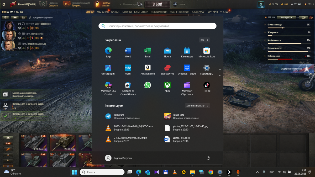Launch the Xbox app
The width and height of the screenshot is (315, 177).
167,85
